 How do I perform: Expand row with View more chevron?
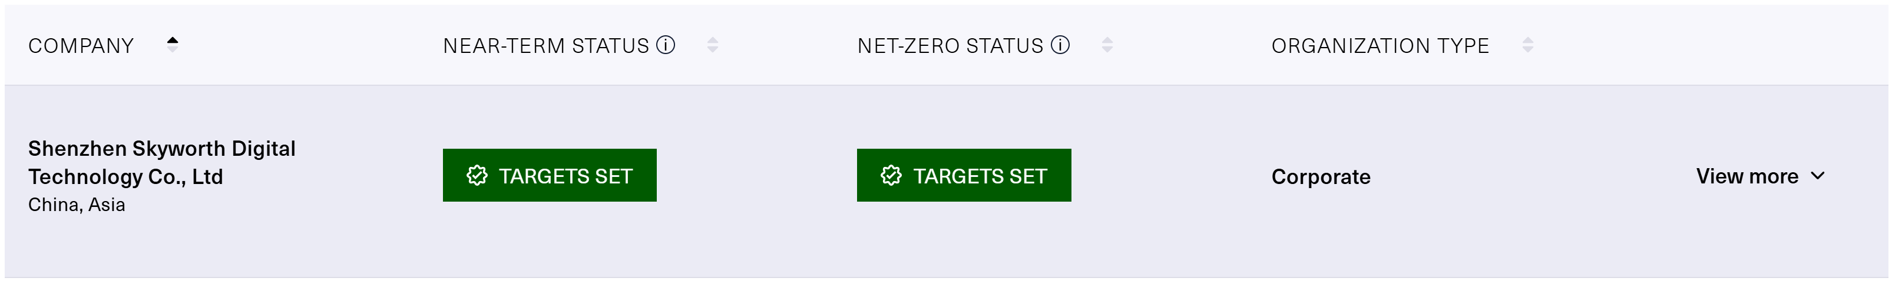click(1818, 176)
